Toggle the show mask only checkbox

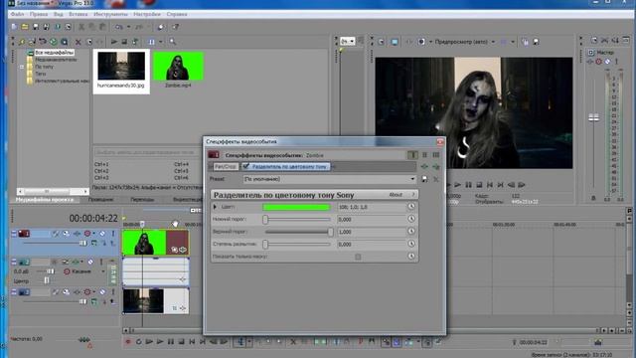point(358,257)
